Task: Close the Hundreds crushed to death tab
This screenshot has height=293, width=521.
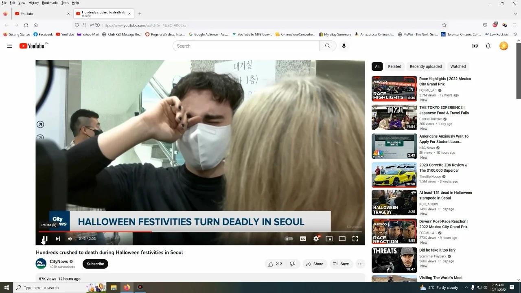Action: [x=129, y=13]
